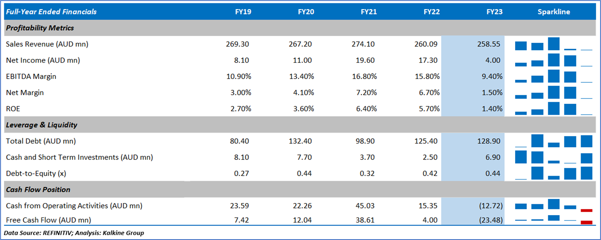The height and width of the screenshot is (240, 601).
Task: Select the Sparkline column header
Action: [x=554, y=12]
